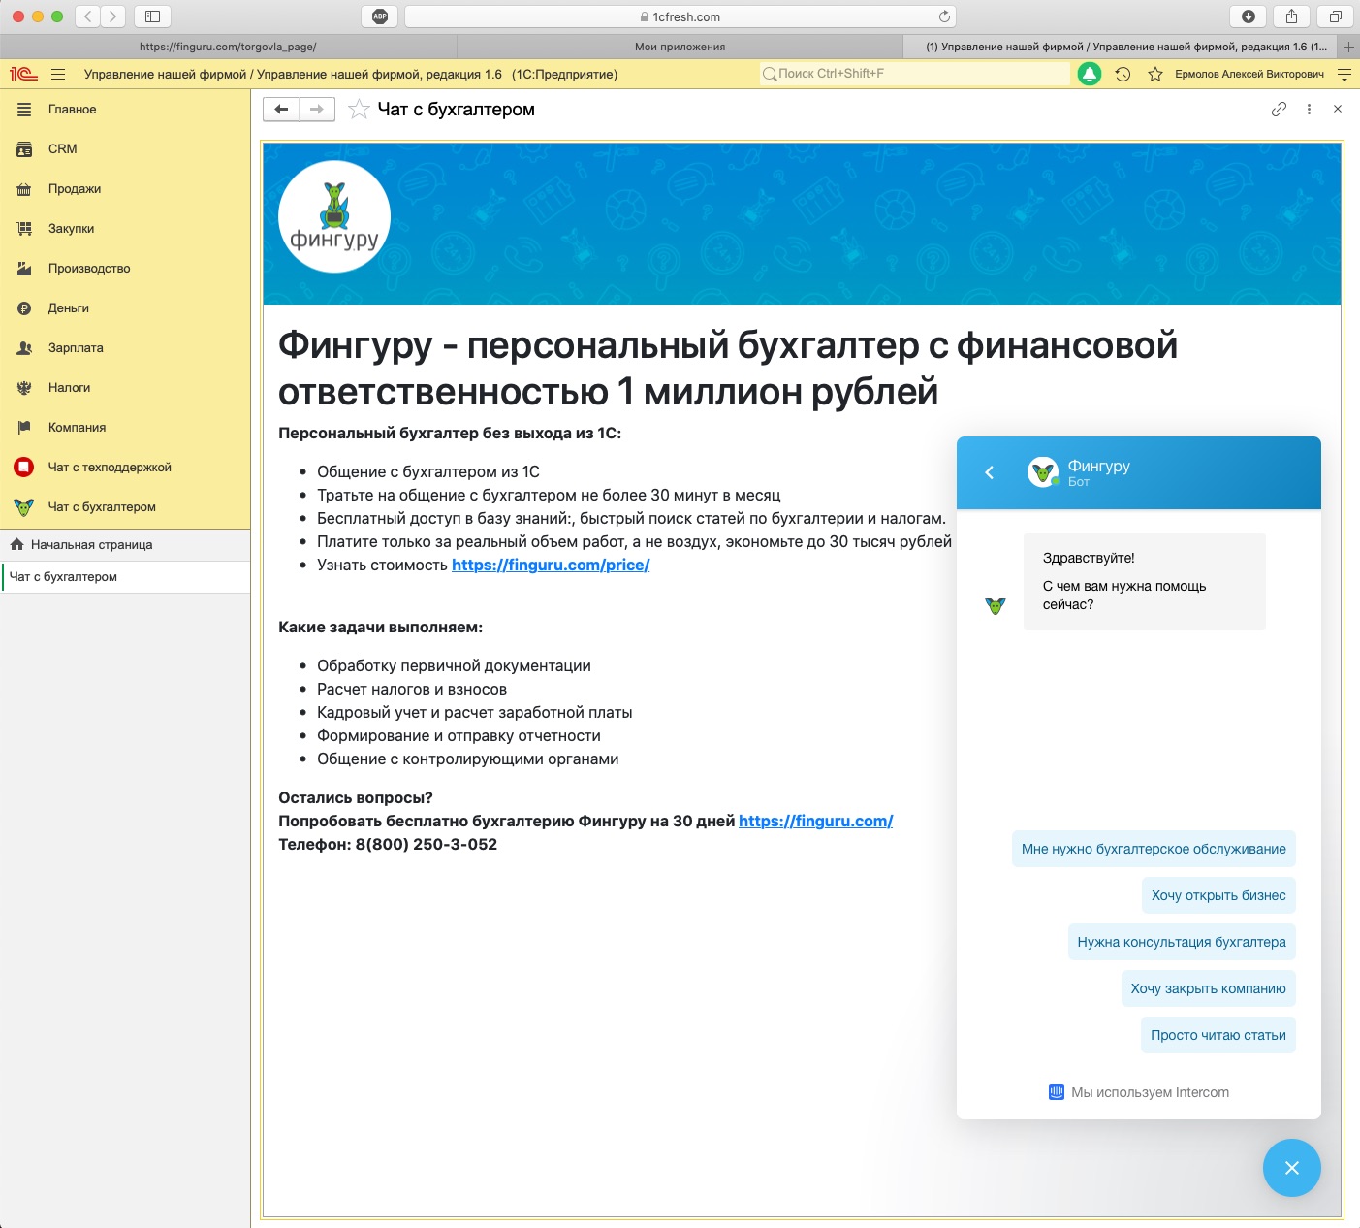Viewport: 1360px width, 1228px height.
Task: Click the Закупки cart icon
Action: [24, 229]
